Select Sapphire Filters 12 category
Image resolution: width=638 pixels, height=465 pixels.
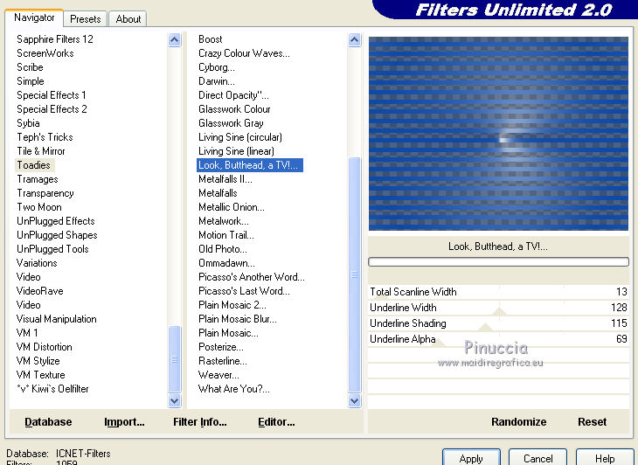pos(55,39)
